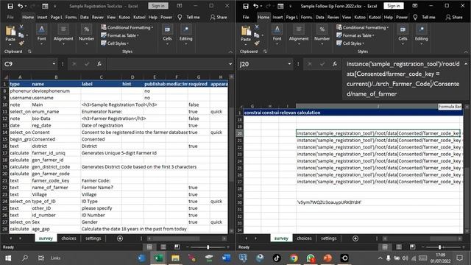Save the Sample Follow Up Form workbook
The width and height of the screenshot is (471, 265).
(245, 6)
